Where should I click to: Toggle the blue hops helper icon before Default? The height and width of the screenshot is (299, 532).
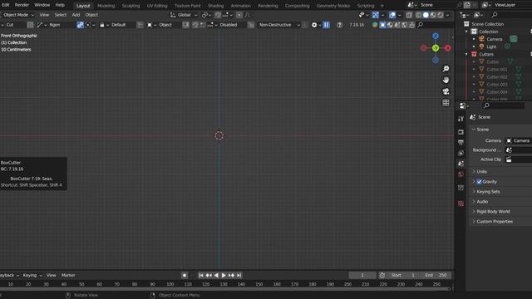(x=80, y=25)
